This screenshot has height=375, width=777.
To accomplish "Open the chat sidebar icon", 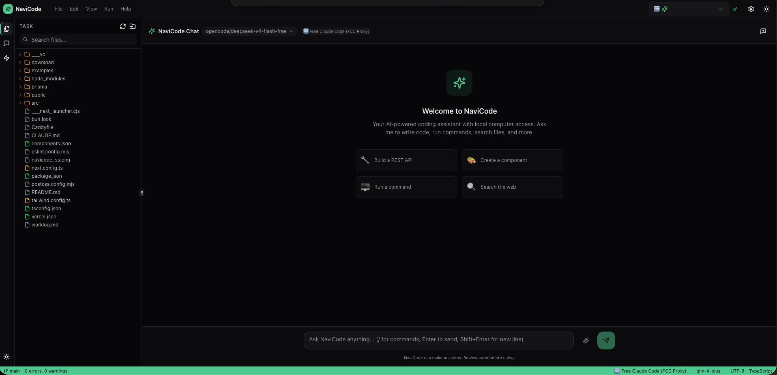I will click(x=6, y=43).
